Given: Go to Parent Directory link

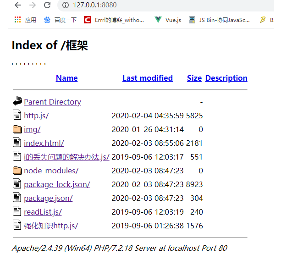Looking at the screenshot, I should click(x=53, y=102).
